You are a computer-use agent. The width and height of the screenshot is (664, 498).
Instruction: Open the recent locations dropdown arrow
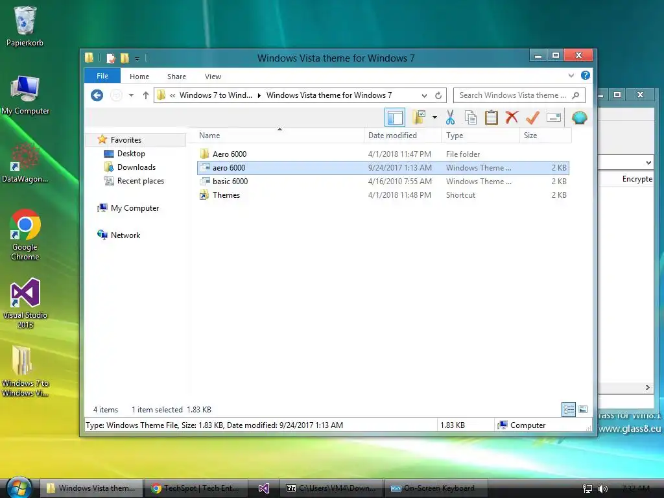tap(131, 95)
